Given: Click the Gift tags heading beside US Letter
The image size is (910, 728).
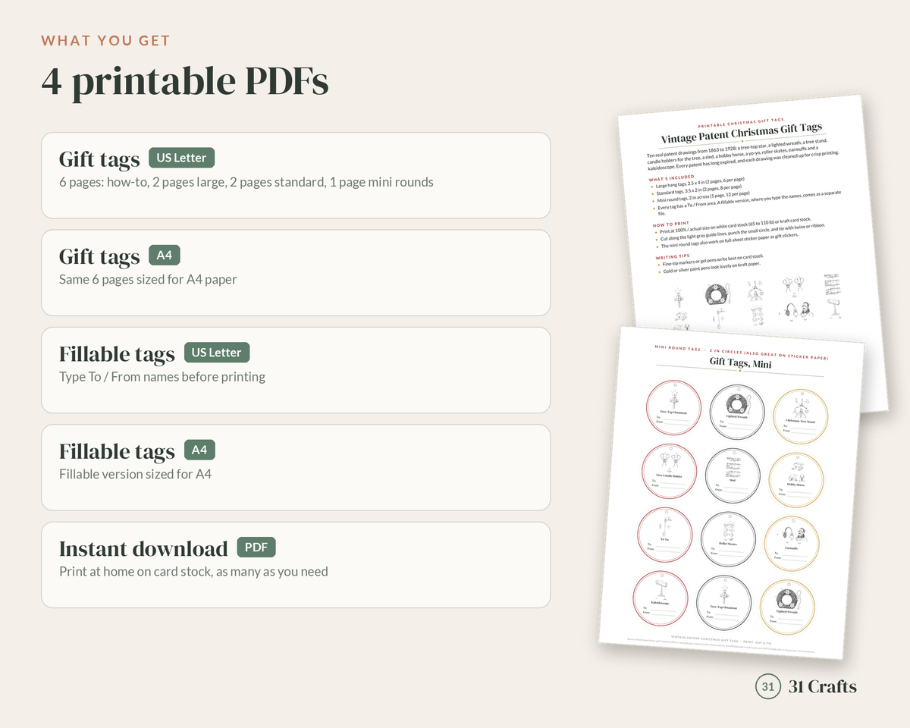Looking at the screenshot, I should point(99,159).
